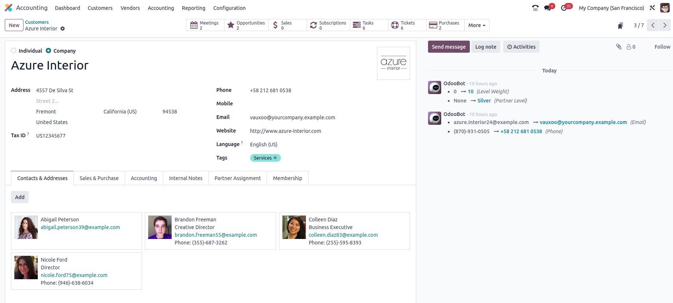Image resolution: width=673 pixels, height=303 pixels.
Task: Open the debug tools wrench icon
Action: 652,8
